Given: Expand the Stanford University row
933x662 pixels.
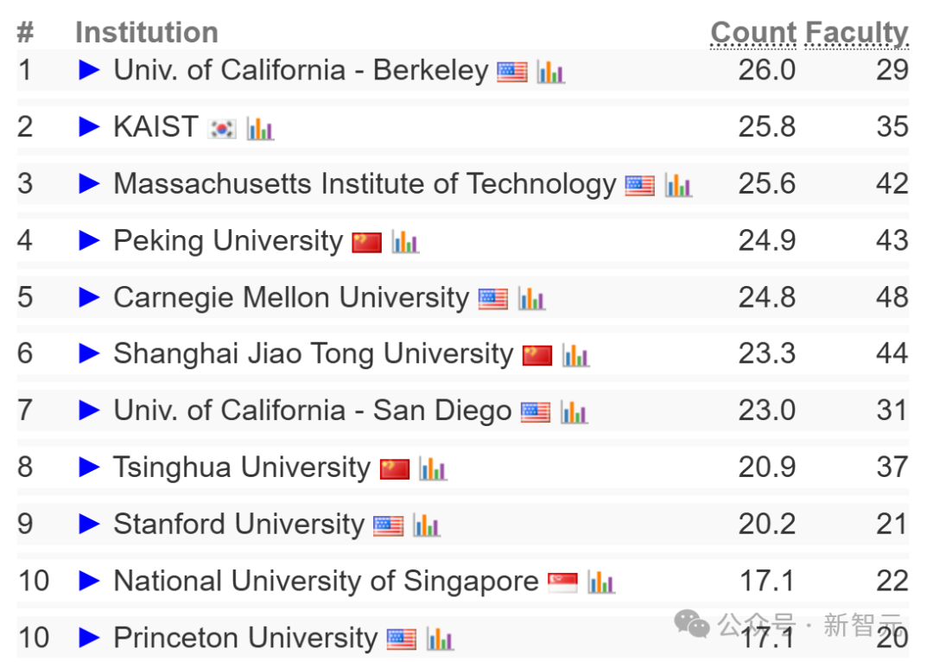Looking at the screenshot, I should coord(90,525).
